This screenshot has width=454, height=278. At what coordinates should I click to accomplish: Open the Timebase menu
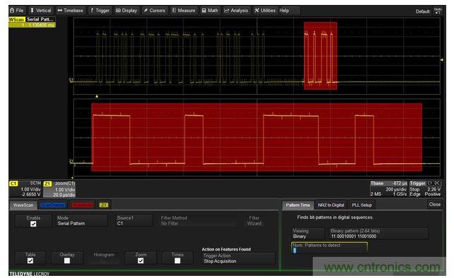point(70,11)
